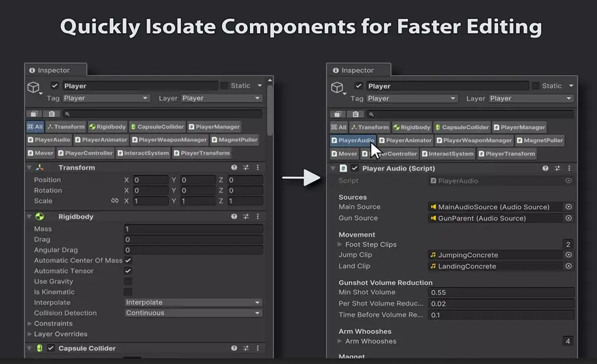Image resolution: width=597 pixels, height=364 pixels.
Task: Click the Min Shot Volume field
Action: (501, 292)
